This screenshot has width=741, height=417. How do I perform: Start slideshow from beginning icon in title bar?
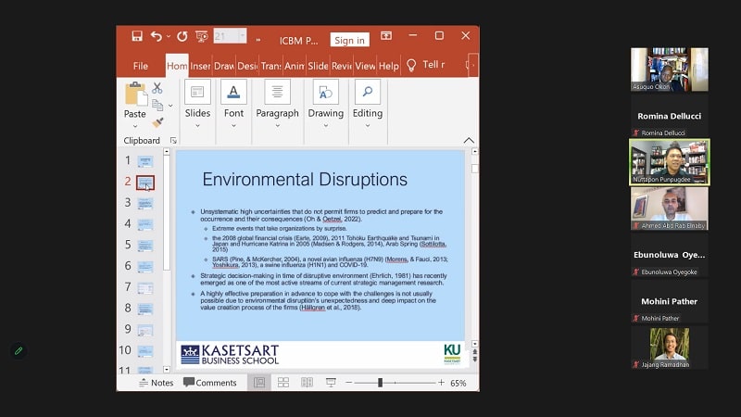click(202, 36)
